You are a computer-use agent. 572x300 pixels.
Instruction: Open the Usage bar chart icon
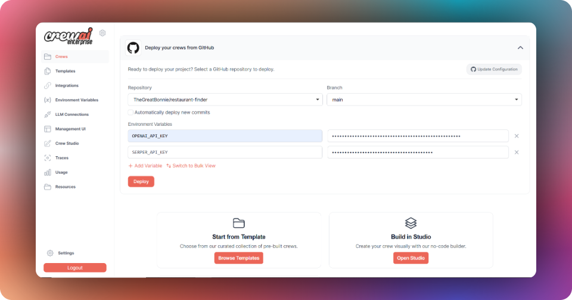(x=48, y=172)
